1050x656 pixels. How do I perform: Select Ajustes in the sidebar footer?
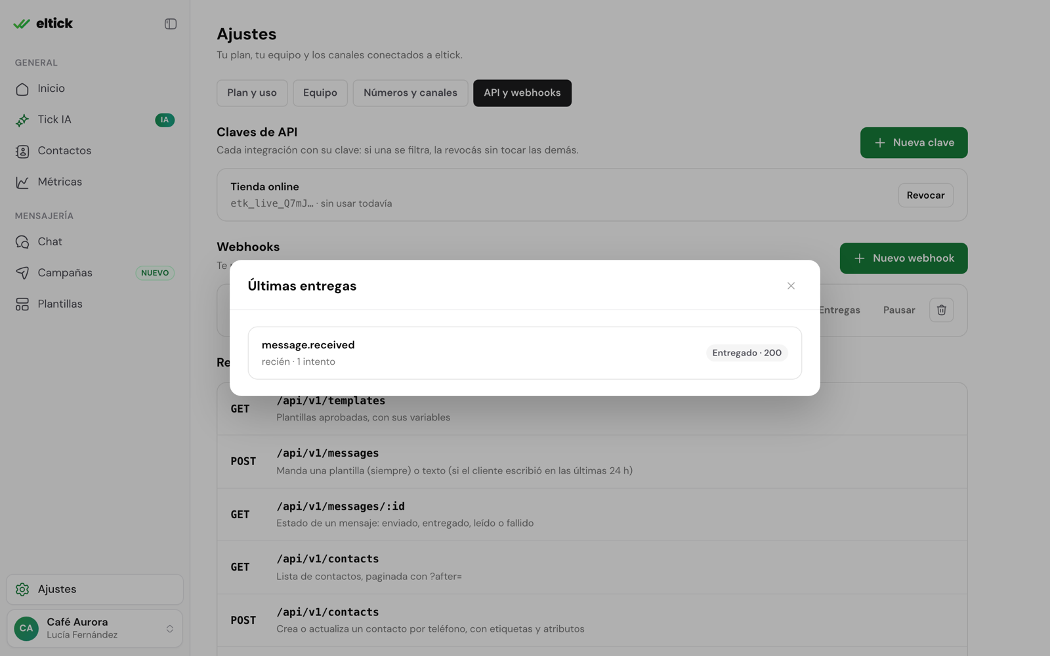[94, 589]
